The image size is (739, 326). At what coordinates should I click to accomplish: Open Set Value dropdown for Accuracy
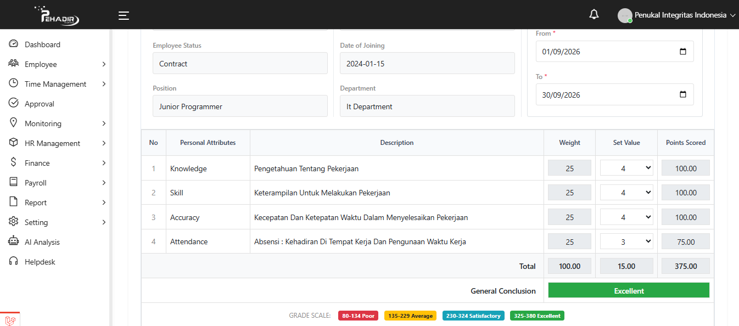[x=626, y=217]
